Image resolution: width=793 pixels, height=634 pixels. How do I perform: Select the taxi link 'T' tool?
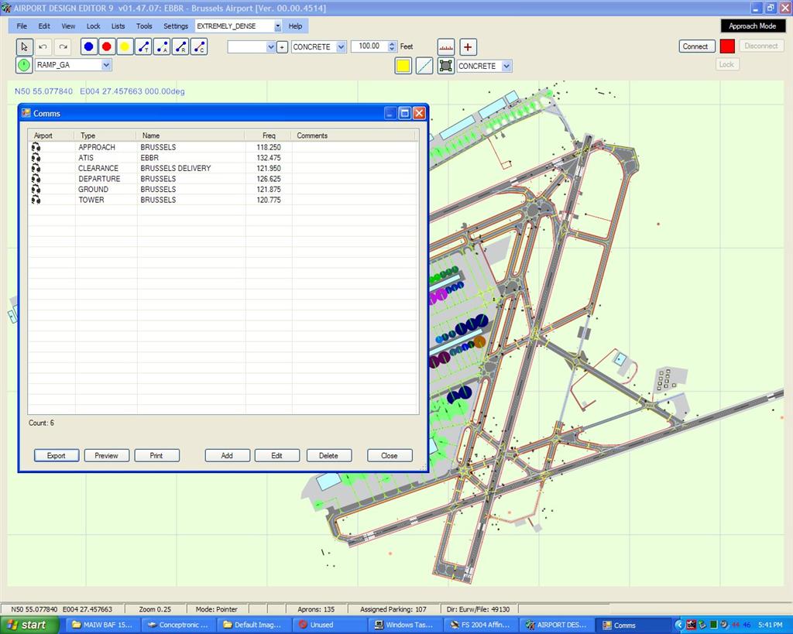(143, 46)
